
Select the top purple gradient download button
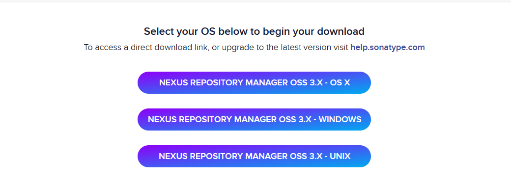point(254,83)
